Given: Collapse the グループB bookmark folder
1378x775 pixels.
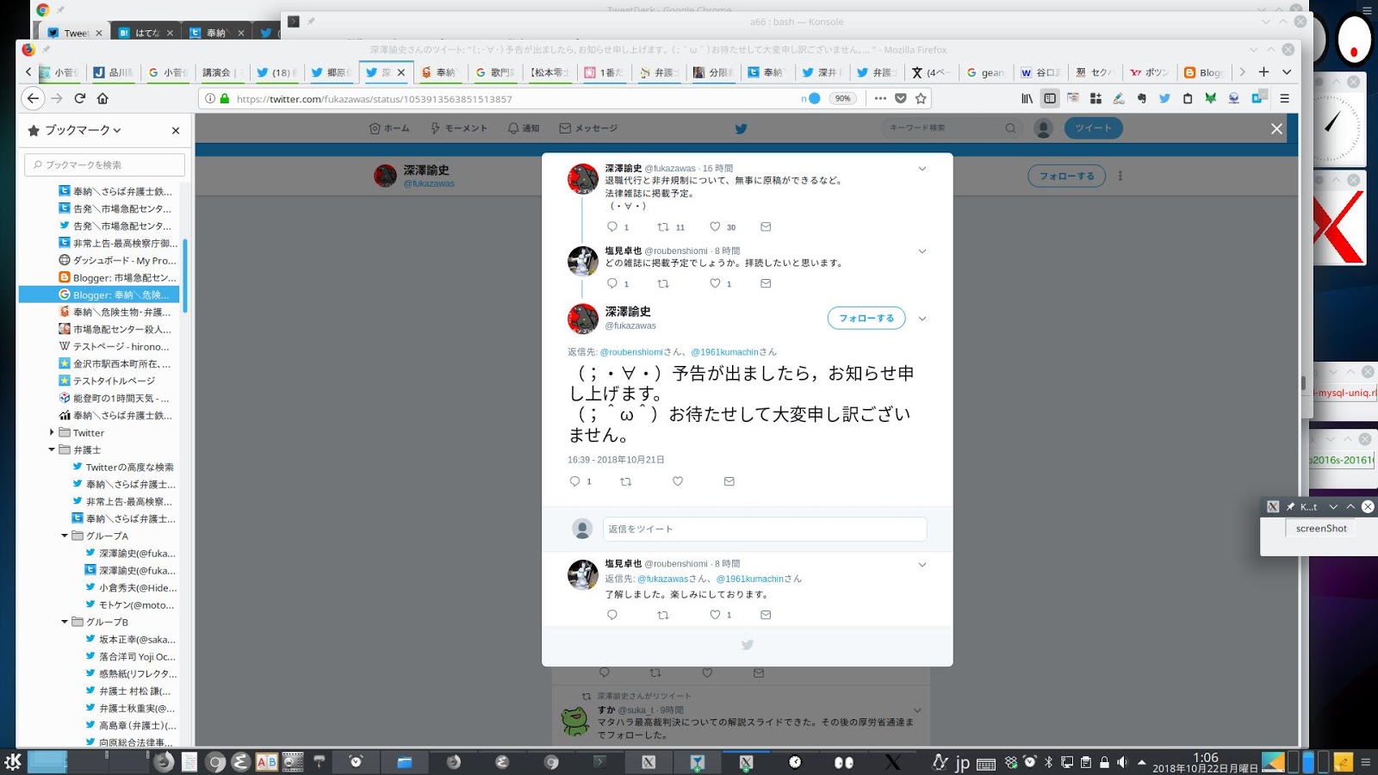Looking at the screenshot, I should tap(65, 622).
